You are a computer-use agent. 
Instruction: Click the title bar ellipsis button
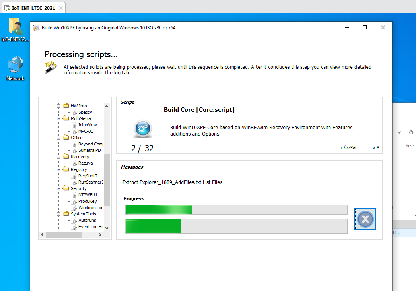[x=335, y=28]
